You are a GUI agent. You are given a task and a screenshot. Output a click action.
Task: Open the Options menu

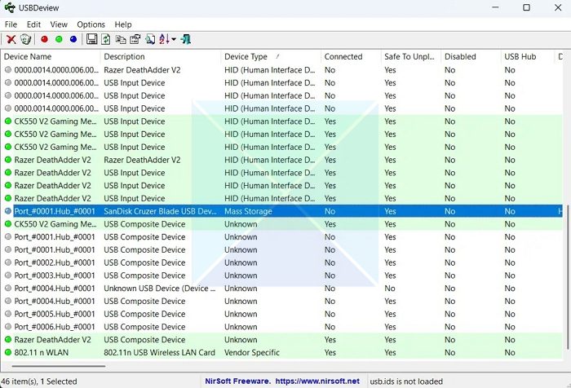(91, 24)
